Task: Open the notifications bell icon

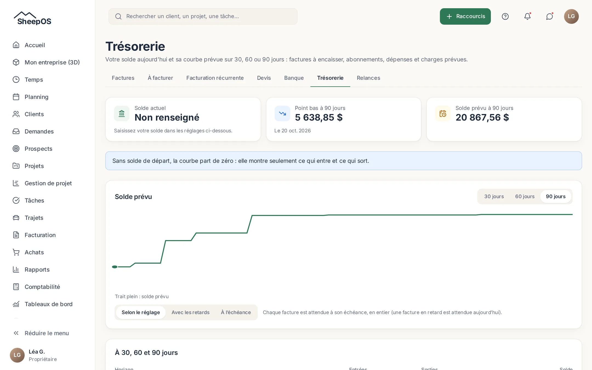Action: [x=527, y=16]
